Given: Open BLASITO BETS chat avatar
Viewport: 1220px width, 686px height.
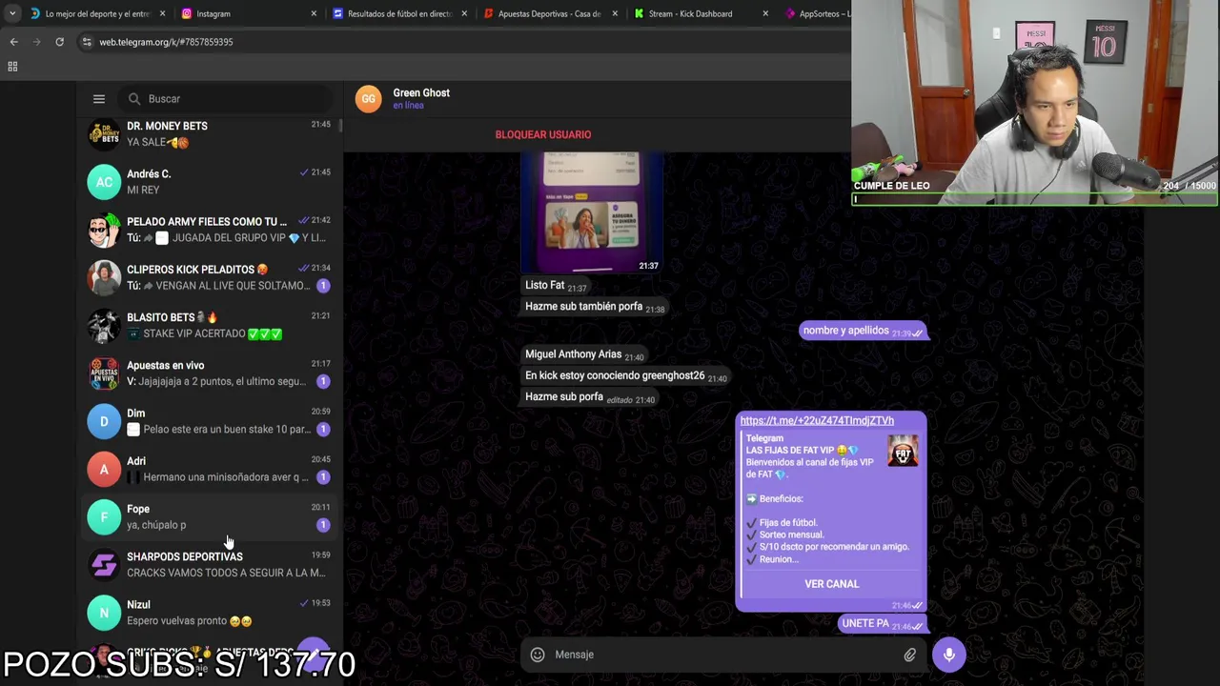Looking at the screenshot, I should pos(104,325).
